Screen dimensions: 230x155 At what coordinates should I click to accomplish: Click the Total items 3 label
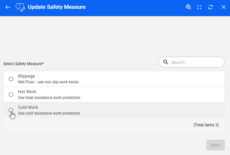point(206,125)
